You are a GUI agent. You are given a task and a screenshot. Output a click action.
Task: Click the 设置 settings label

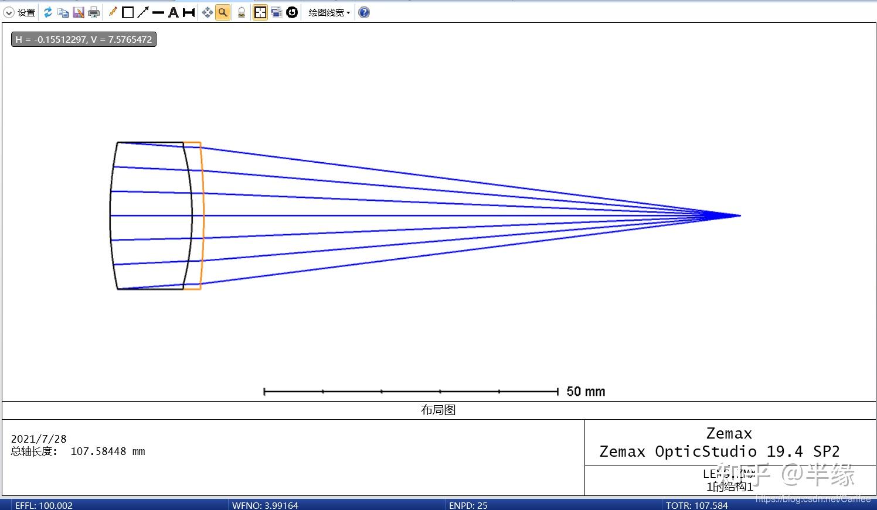pos(26,12)
